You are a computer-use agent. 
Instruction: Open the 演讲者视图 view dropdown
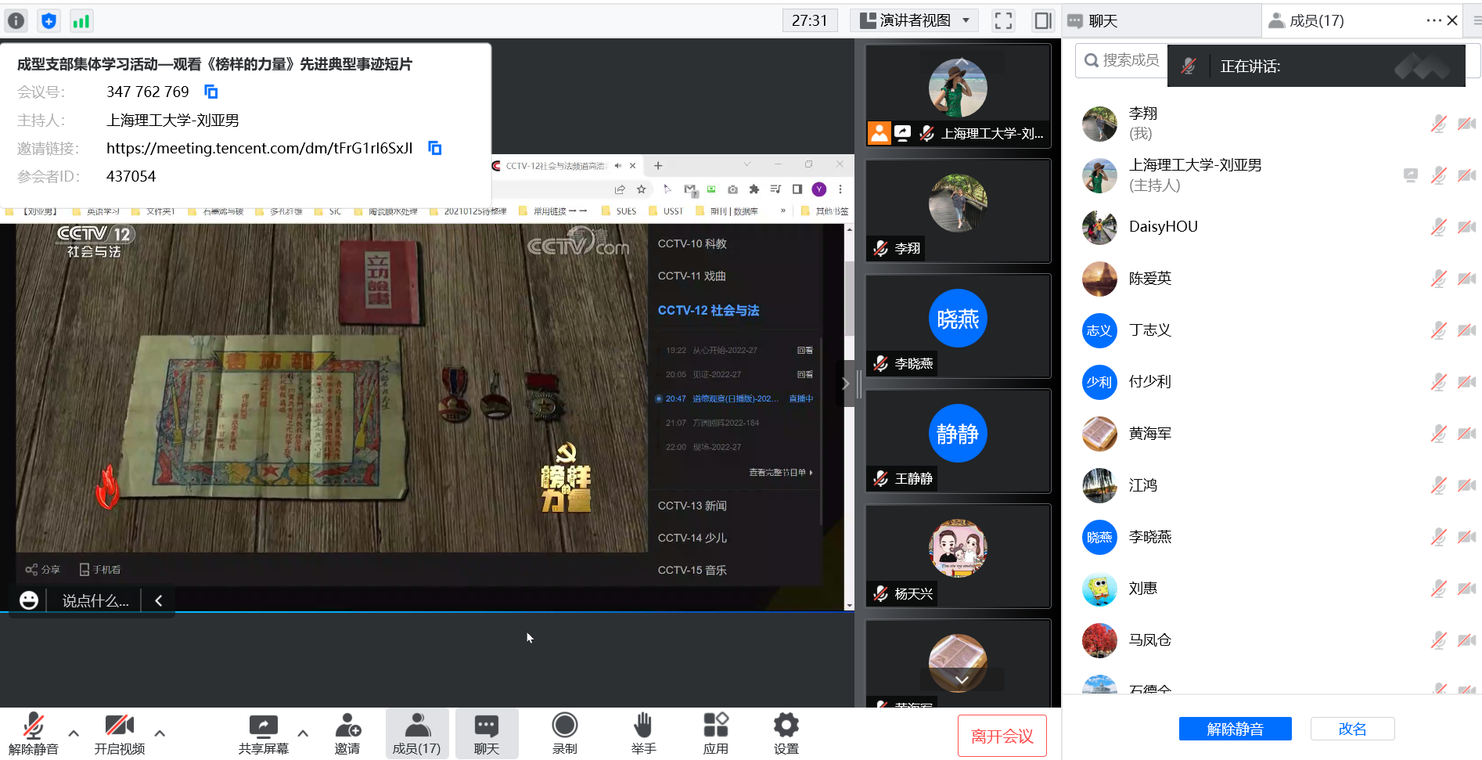tap(914, 20)
